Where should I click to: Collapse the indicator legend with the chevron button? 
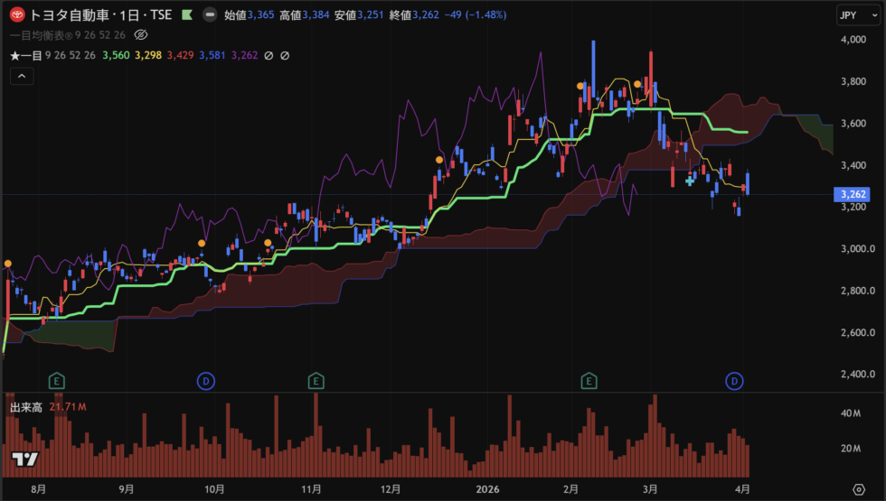pyautogui.click(x=22, y=77)
